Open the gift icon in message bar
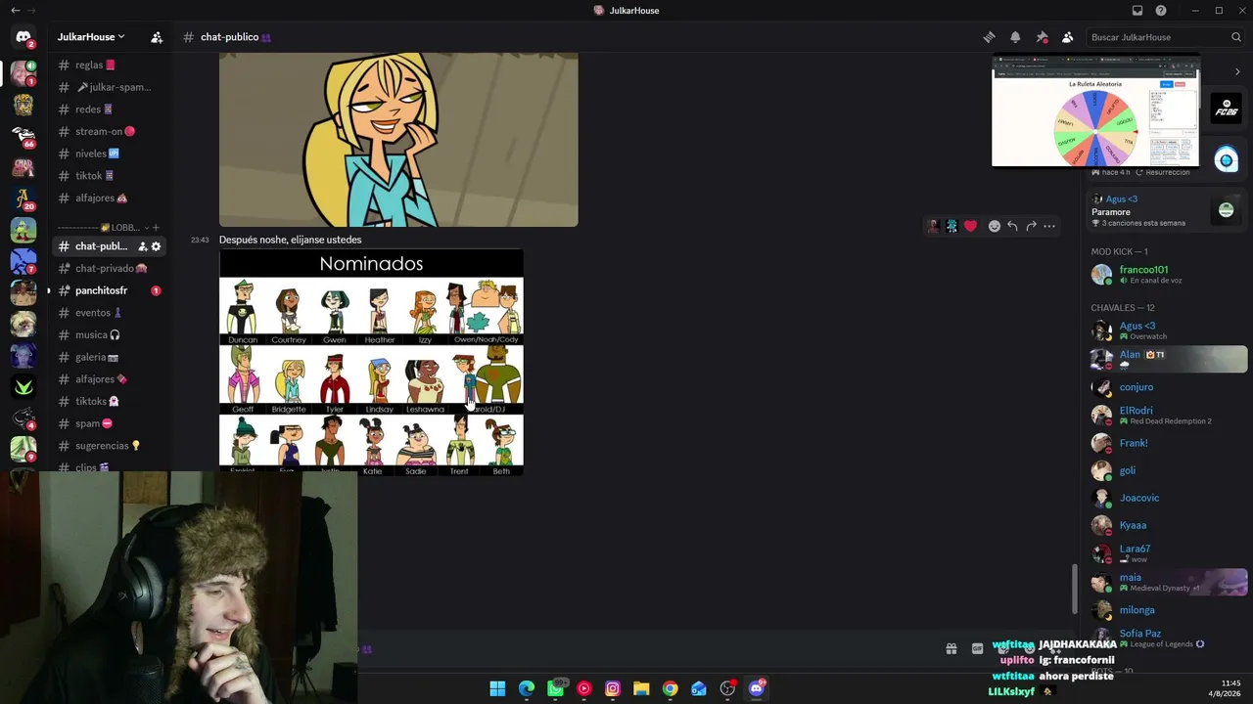 pyautogui.click(x=951, y=648)
